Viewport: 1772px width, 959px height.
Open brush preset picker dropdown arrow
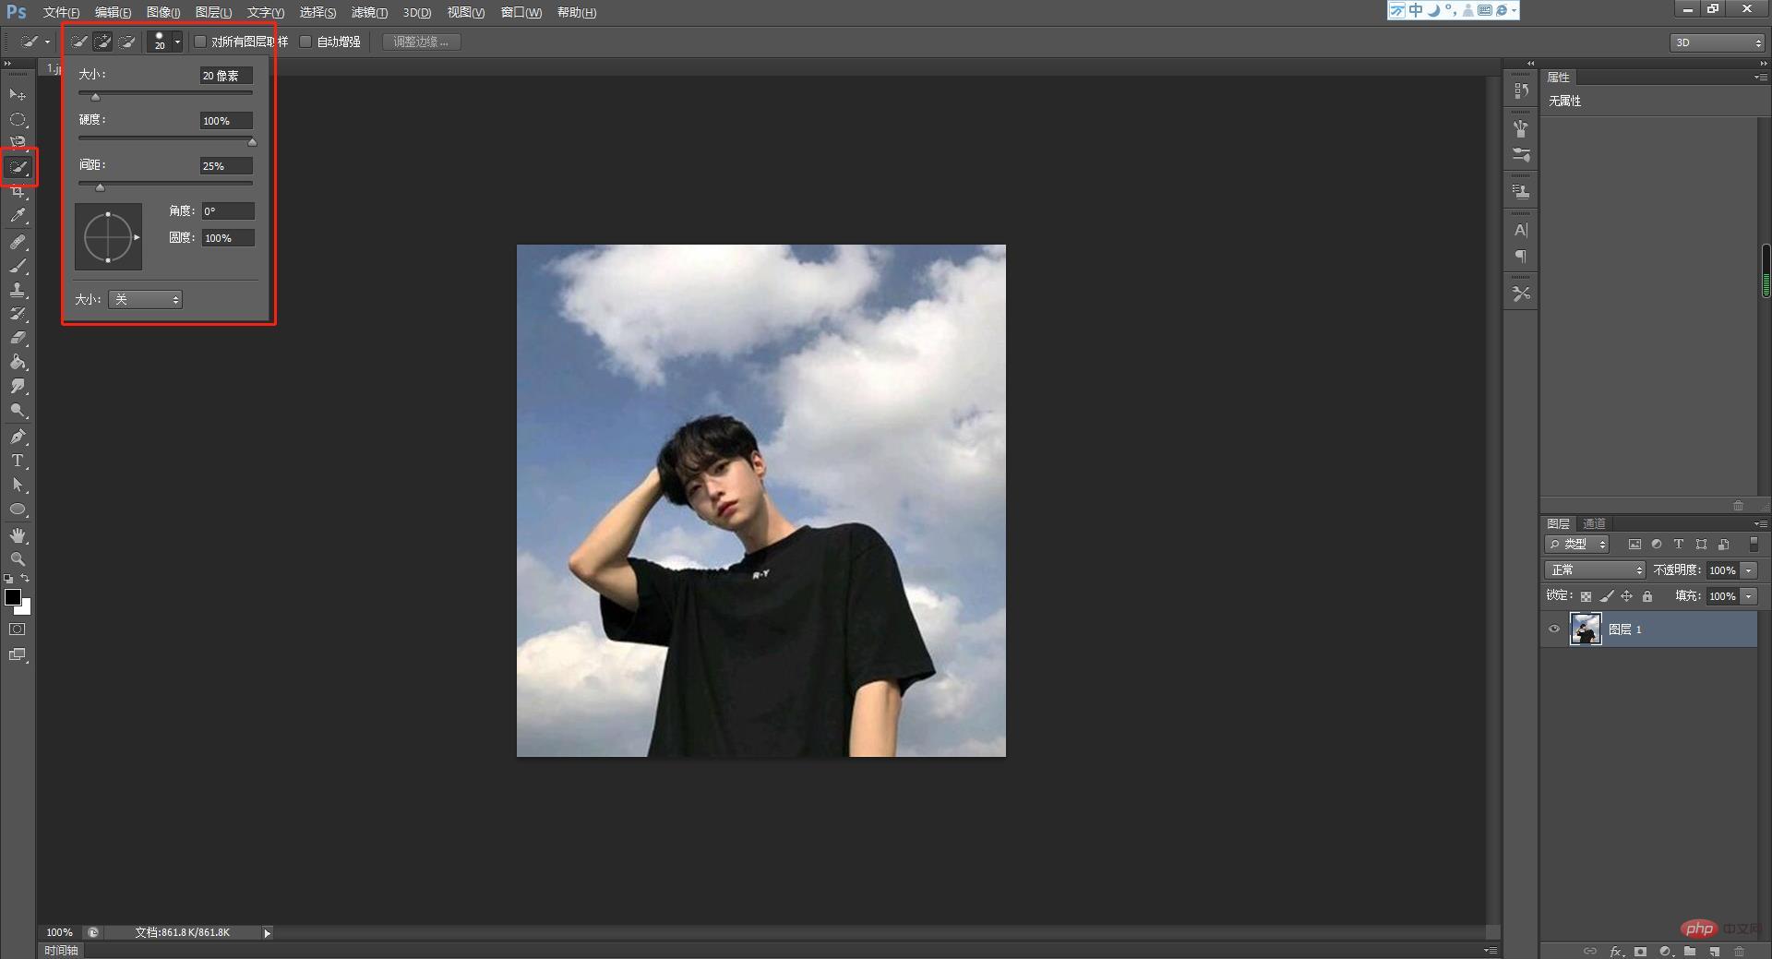177,42
